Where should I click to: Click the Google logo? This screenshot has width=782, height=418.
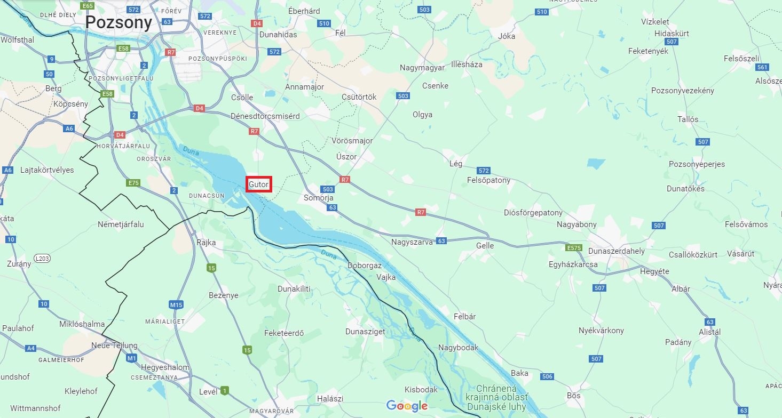[407, 406]
